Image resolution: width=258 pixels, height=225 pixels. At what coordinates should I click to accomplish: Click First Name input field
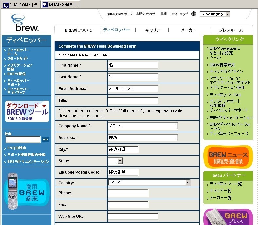[133, 65]
